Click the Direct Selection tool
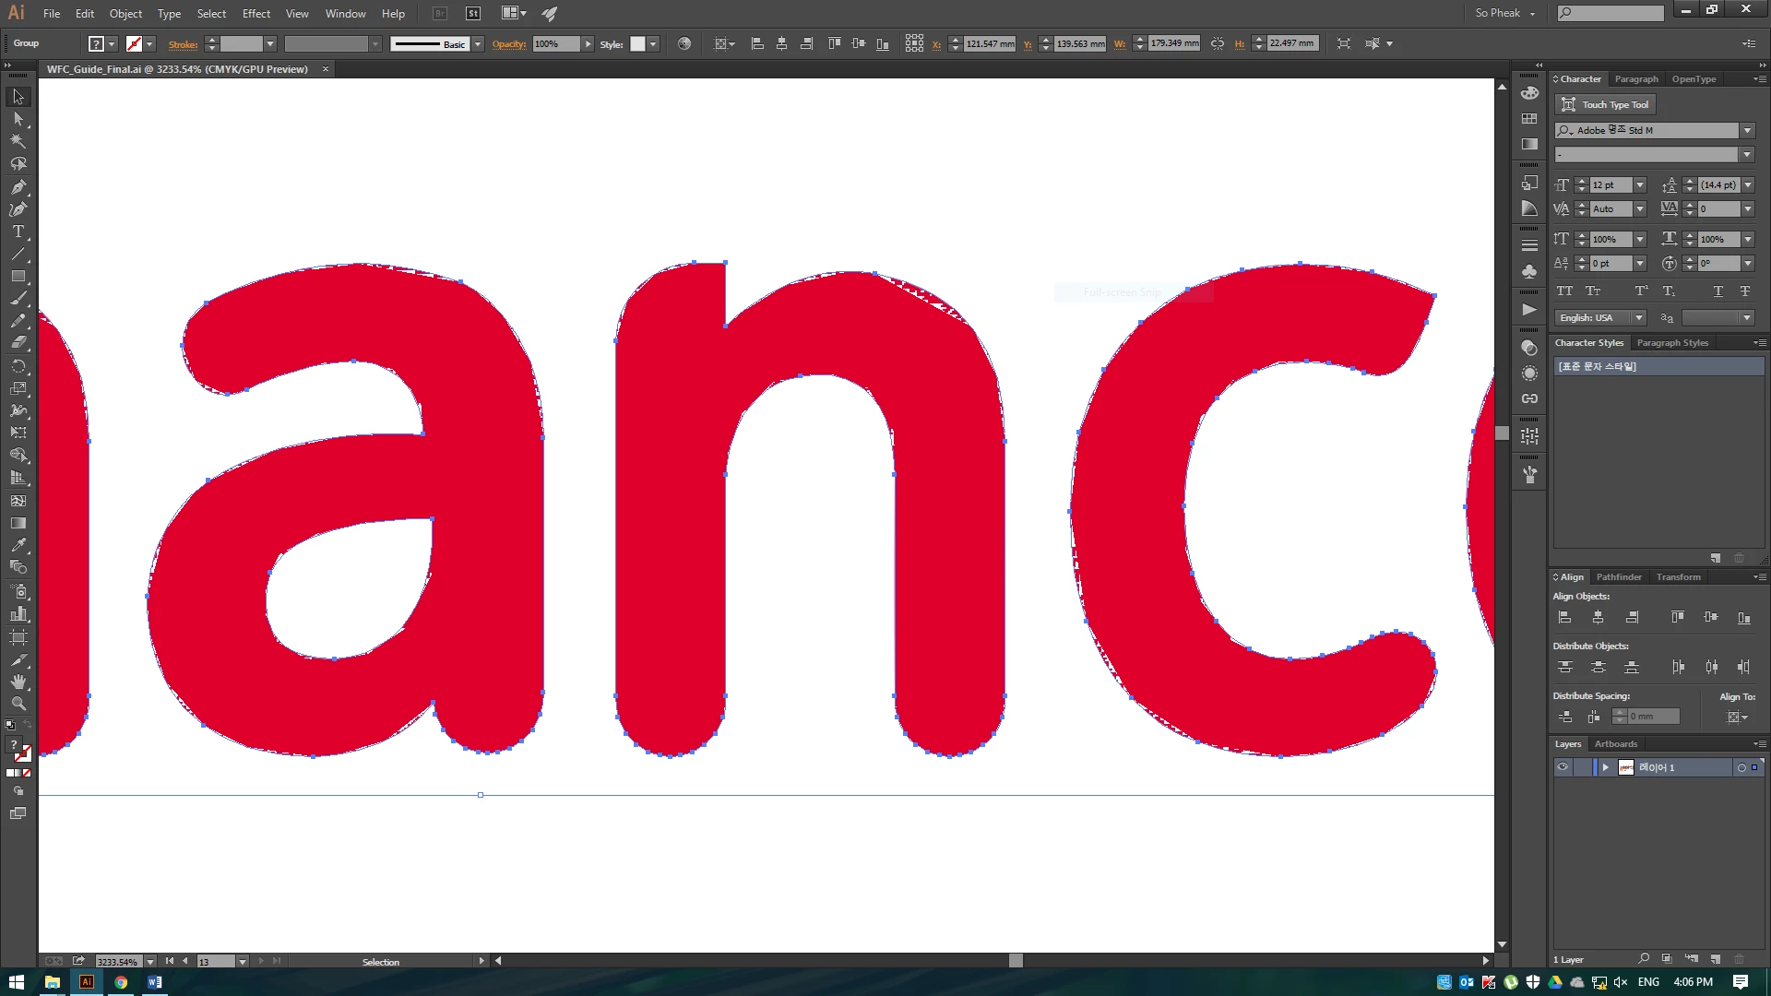Screen dimensions: 1771x996 18,119
